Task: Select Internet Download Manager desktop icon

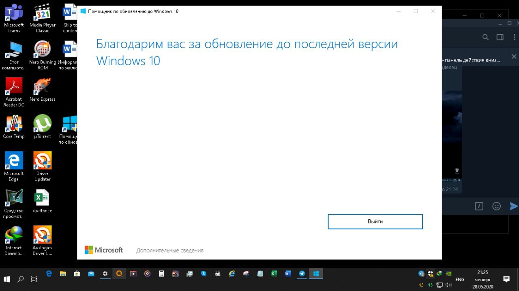Action: (x=14, y=241)
